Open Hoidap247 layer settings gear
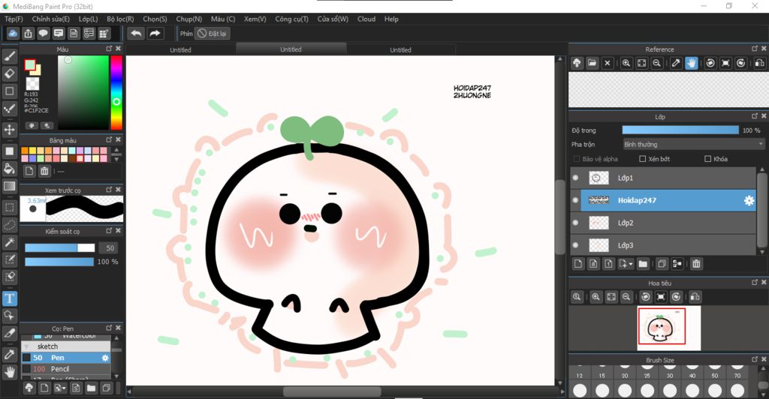 (x=749, y=200)
